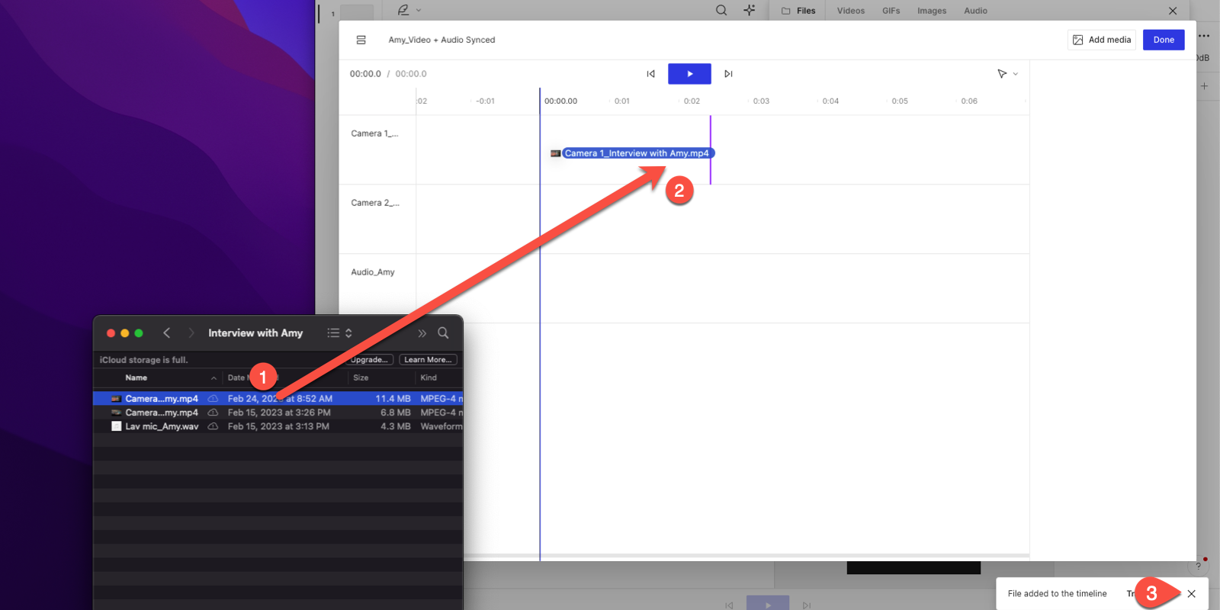Skip to the sequence start
Screen dimensions: 1220x610
point(650,74)
